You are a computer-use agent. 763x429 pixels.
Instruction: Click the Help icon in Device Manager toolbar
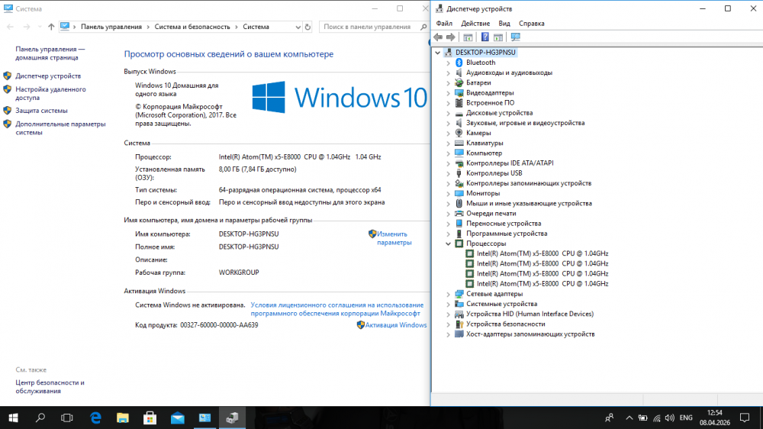(485, 37)
